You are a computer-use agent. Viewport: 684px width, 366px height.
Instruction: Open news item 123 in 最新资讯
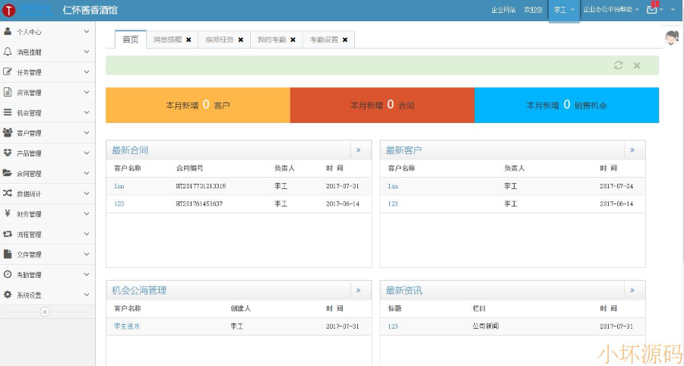[393, 326]
